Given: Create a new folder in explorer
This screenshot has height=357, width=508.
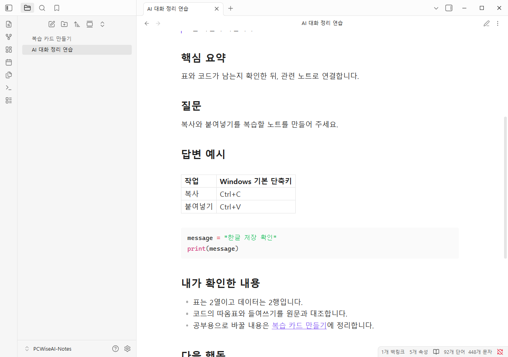Looking at the screenshot, I should coord(64,24).
